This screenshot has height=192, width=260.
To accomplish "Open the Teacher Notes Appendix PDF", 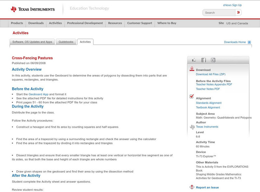I will (214, 84).
